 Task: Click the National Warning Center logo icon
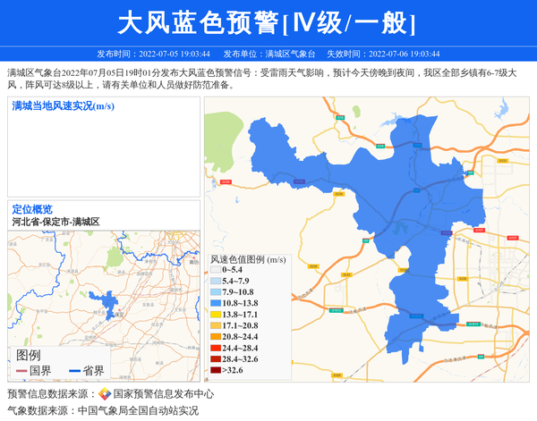click(105, 394)
